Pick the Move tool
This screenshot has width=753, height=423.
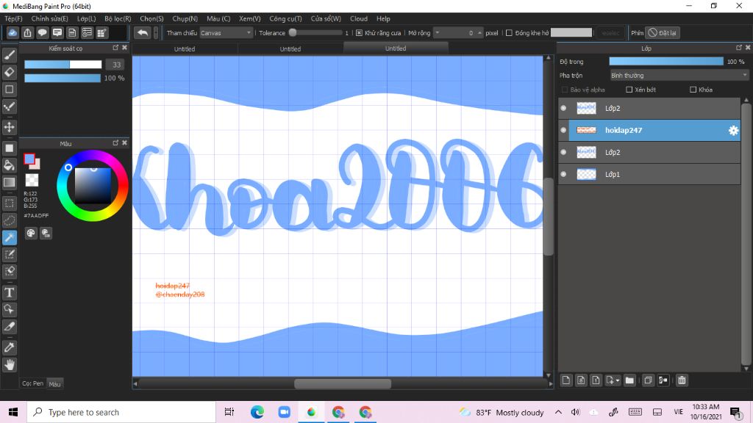tap(9, 127)
